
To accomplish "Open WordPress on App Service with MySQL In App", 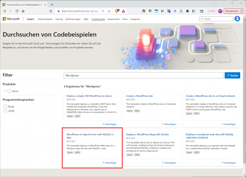I will tap(90, 136).
